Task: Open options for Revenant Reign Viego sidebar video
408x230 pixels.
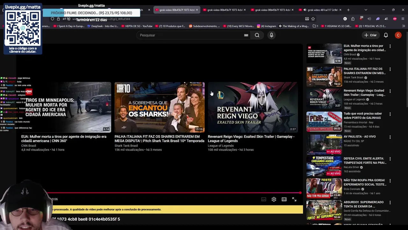Action: click(390, 91)
